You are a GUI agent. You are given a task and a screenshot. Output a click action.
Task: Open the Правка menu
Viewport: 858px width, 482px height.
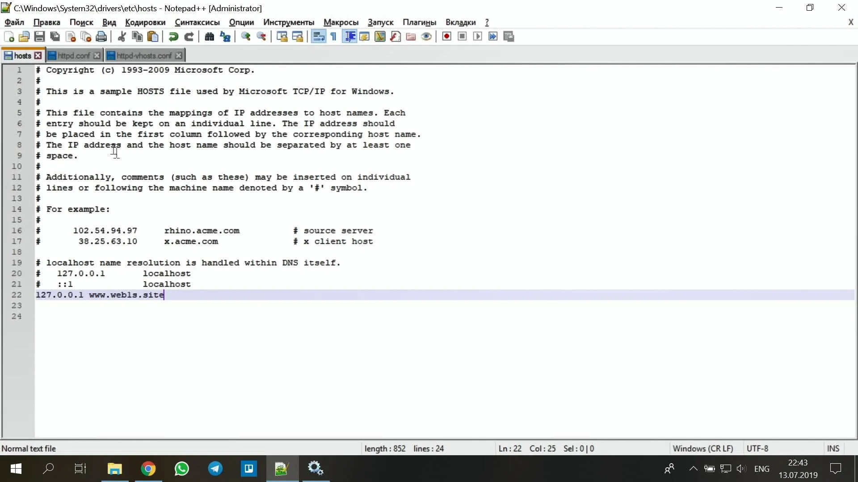pos(46,22)
